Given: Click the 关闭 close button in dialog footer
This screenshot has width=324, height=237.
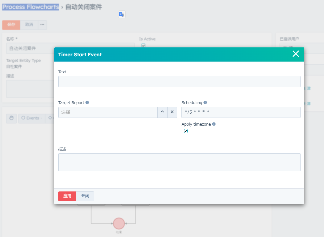Looking at the screenshot, I should click(85, 196).
